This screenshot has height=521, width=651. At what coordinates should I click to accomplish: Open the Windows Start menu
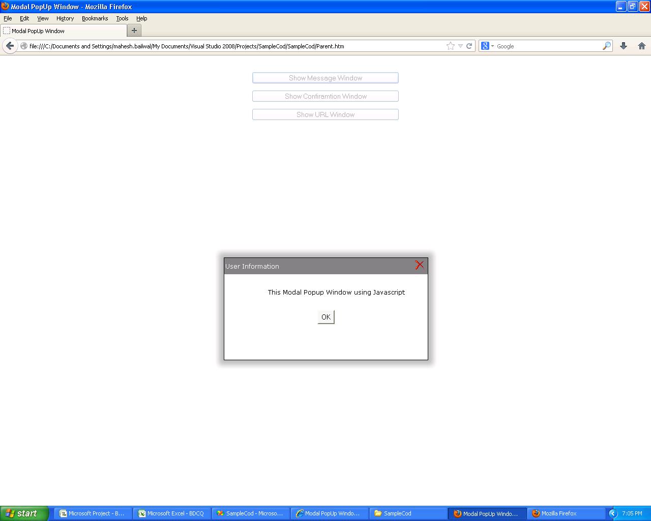tap(24, 513)
